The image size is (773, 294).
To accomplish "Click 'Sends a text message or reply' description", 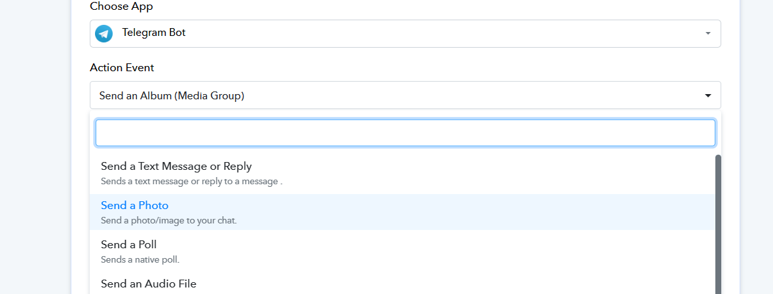I will click(x=191, y=181).
